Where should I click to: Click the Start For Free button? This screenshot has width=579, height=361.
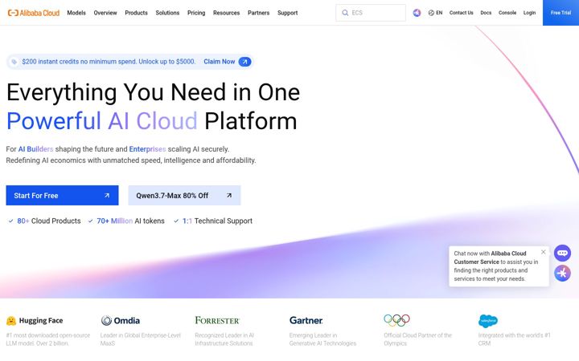(62, 196)
